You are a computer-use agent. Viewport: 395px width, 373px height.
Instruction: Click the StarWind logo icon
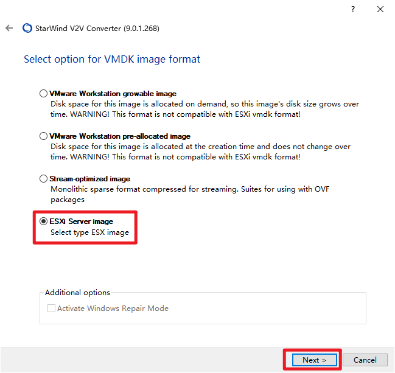27,28
